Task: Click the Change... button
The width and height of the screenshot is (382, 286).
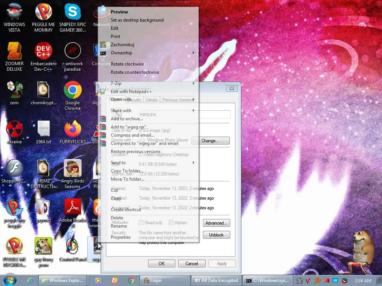Action: point(210,140)
